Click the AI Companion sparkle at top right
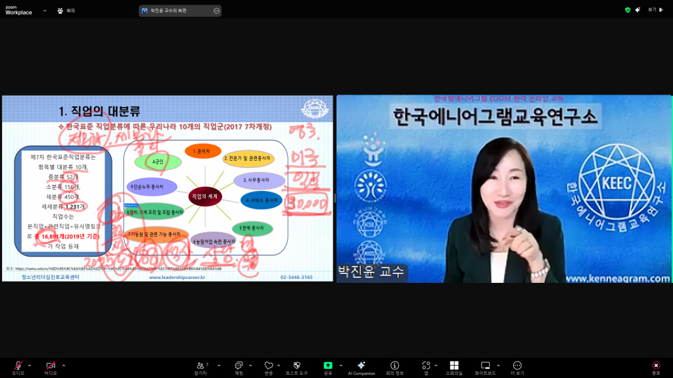The width and height of the screenshot is (673, 378). click(x=638, y=10)
